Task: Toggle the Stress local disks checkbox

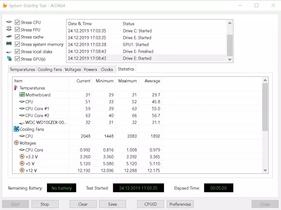Action: point(17,52)
